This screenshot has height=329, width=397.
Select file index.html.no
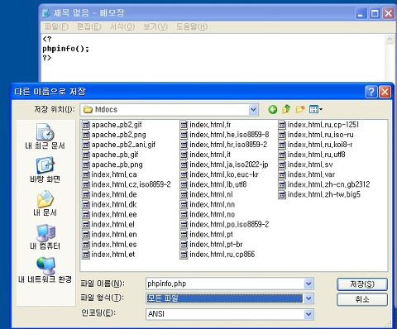[x=208, y=215]
